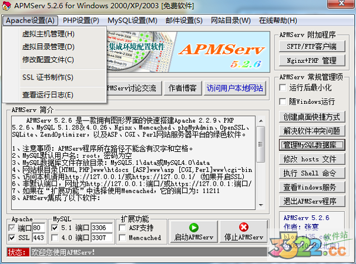
Task: Enable the 随Windows运行 checkbox
Action: coord(282,101)
